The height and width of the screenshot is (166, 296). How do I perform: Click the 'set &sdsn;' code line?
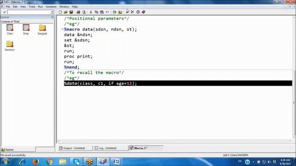click(x=77, y=40)
